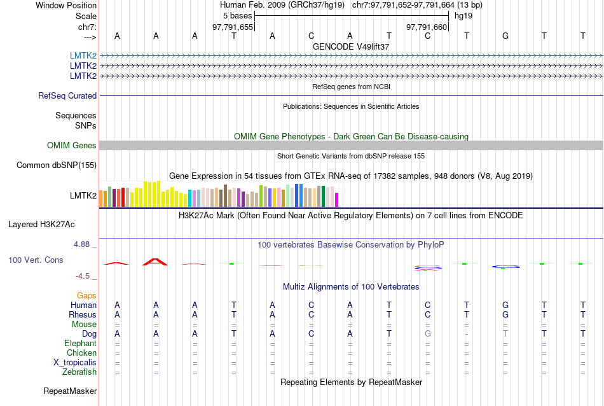The width and height of the screenshot is (604, 406).
Task: Click position label 97,791,660
Action: [x=427, y=27]
